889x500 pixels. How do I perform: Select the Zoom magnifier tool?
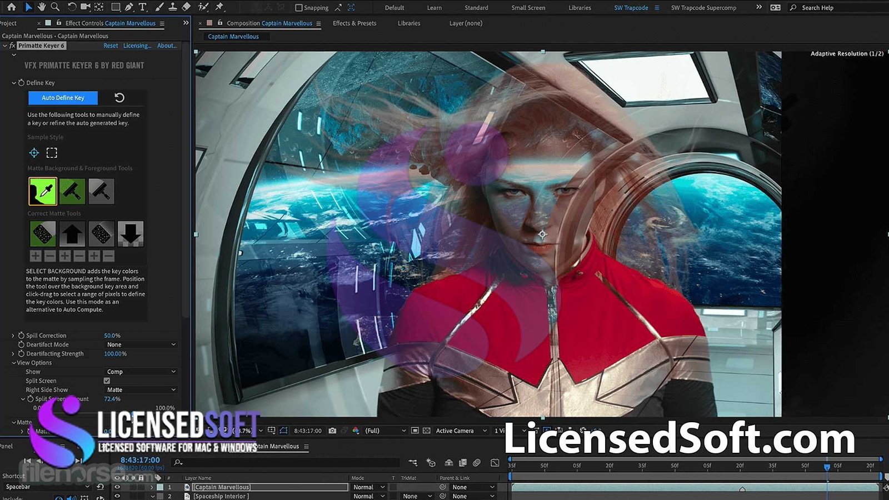click(55, 7)
